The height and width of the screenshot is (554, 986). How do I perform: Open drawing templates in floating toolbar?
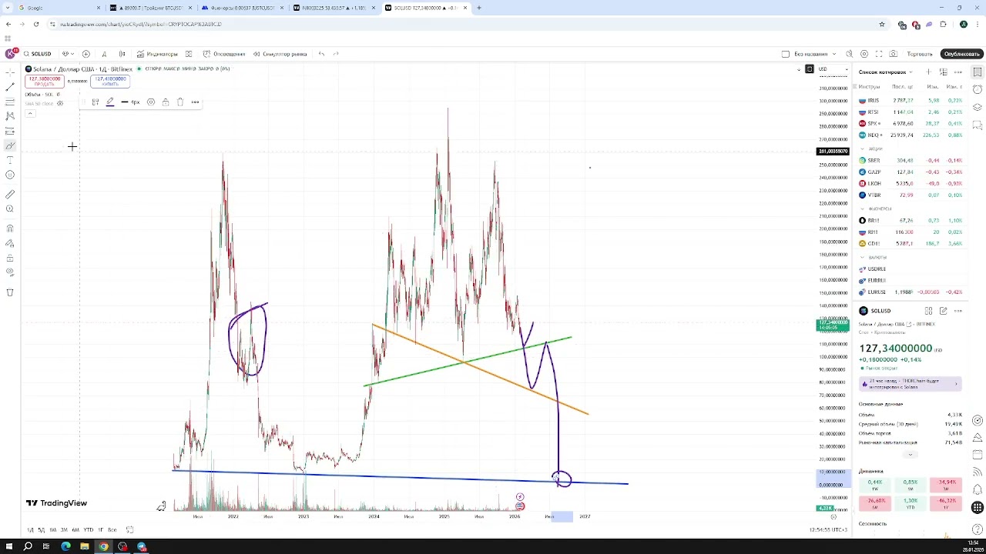tap(96, 102)
